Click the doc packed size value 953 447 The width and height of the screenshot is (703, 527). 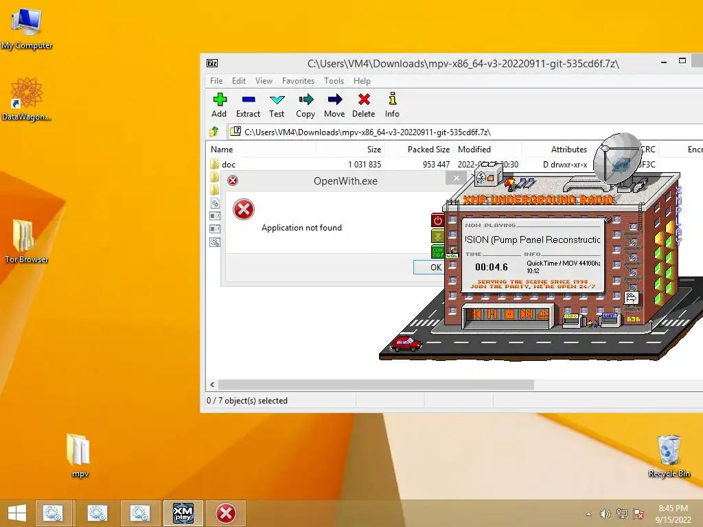[436, 165]
